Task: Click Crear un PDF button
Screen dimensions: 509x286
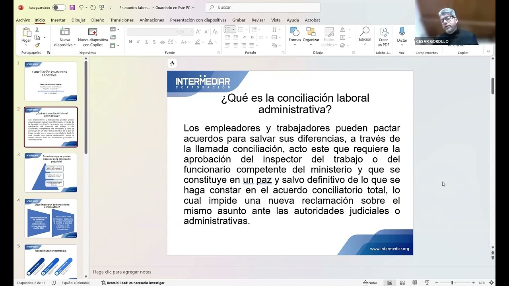Action: (383, 37)
